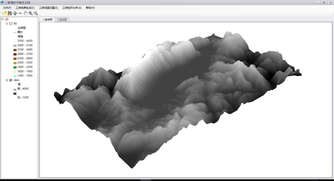Enable the tin layer checkbox
The width and height of the screenshot is (334, 181).
tap(11, 24)
